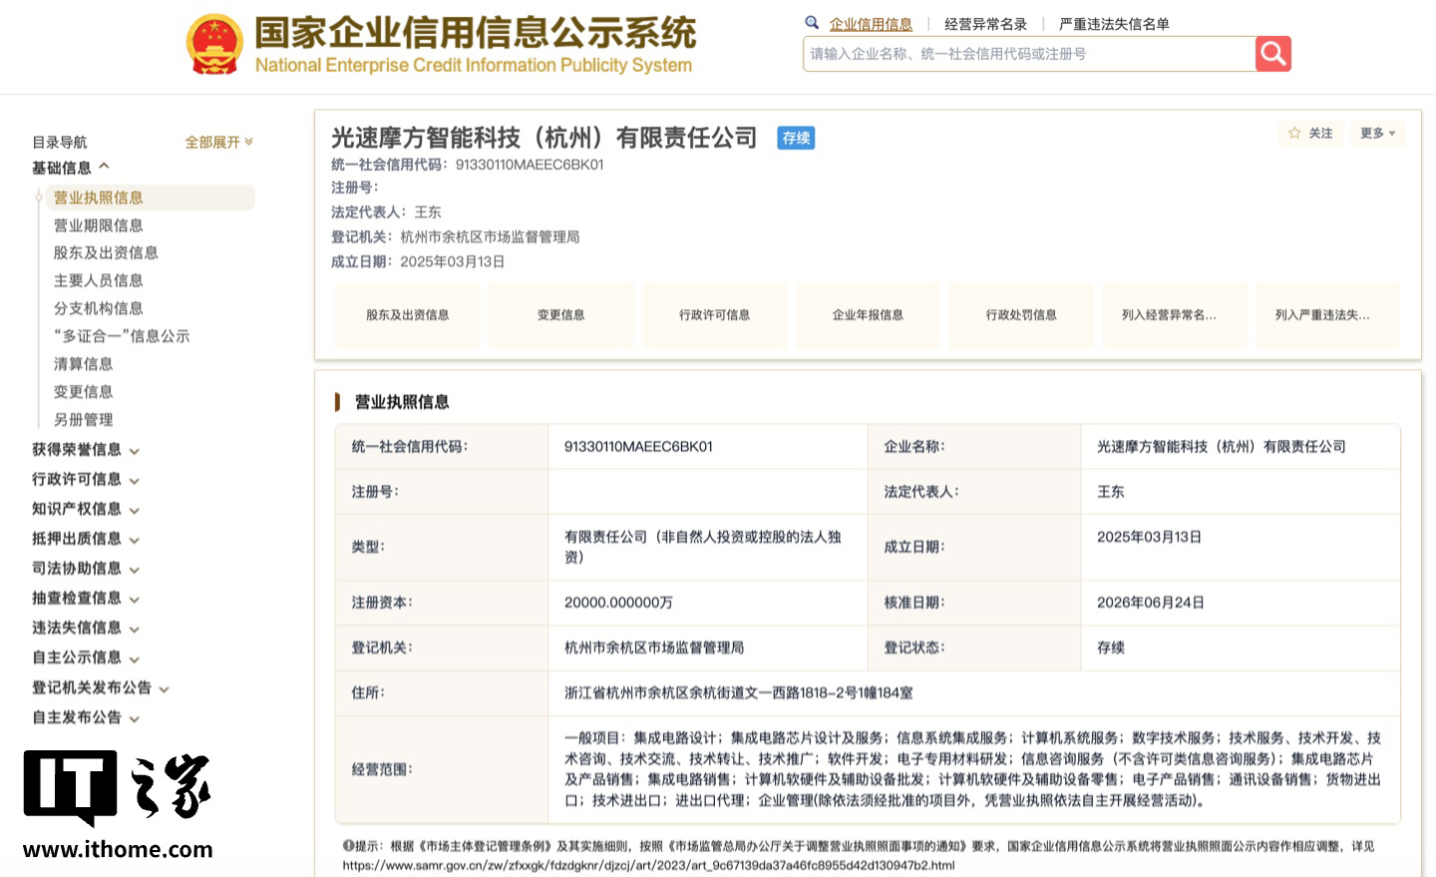1436x877 pixels.
Task: Click the 住所 address value
Action: [738, 692]
